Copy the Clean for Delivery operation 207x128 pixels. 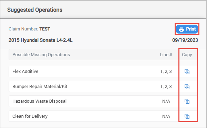click(187, 116)
